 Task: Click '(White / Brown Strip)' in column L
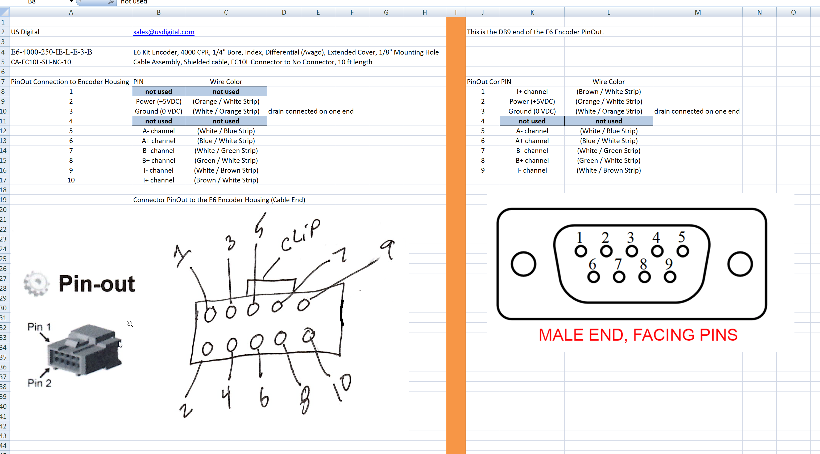(x=608, y=170)
